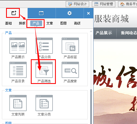Select the 高级 category tab
Screen dimensions: 137x124
(x=77, y=23)
